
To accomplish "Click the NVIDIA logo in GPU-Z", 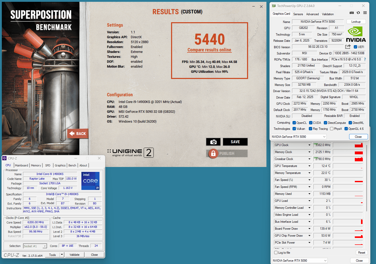I will pyautogui.click(x=356, y=34).
